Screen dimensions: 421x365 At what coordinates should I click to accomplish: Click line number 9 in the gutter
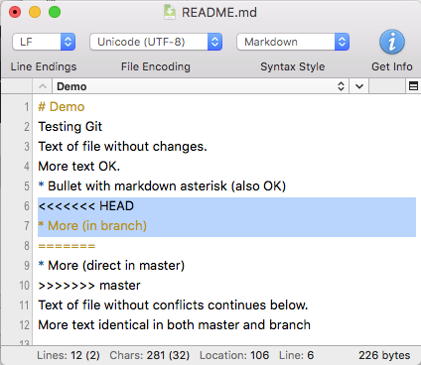point(27,266)
